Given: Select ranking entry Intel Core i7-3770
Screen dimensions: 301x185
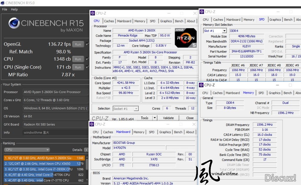Looking at the screenshot, I should pos(44,180).
